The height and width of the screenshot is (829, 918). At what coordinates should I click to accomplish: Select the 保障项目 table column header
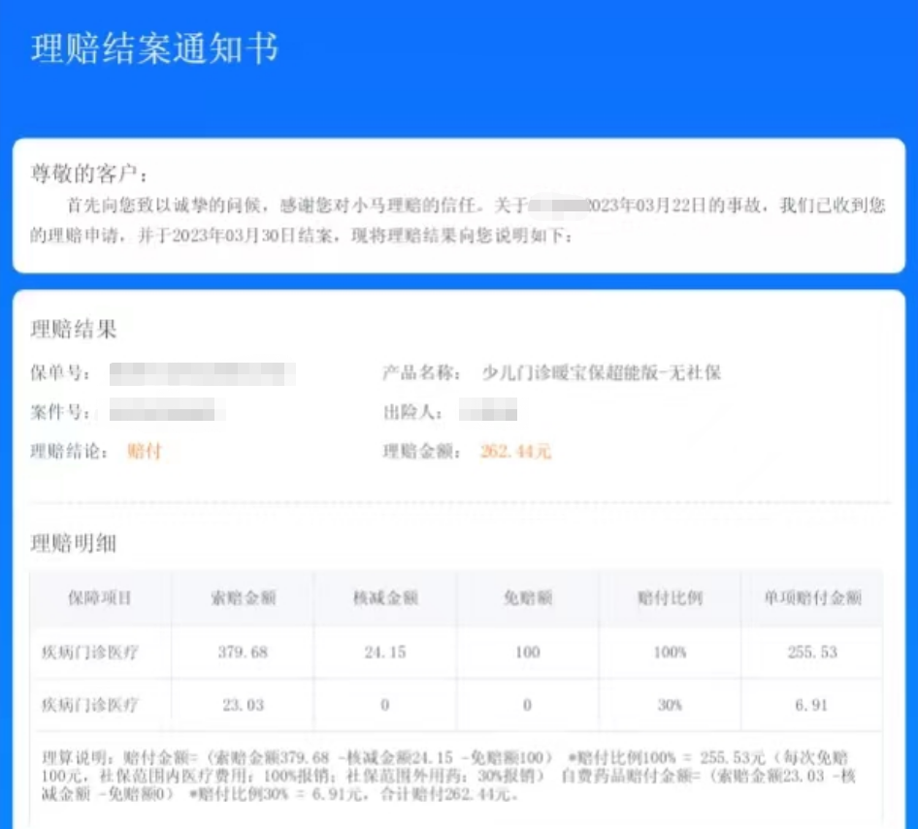pos(100,599)
